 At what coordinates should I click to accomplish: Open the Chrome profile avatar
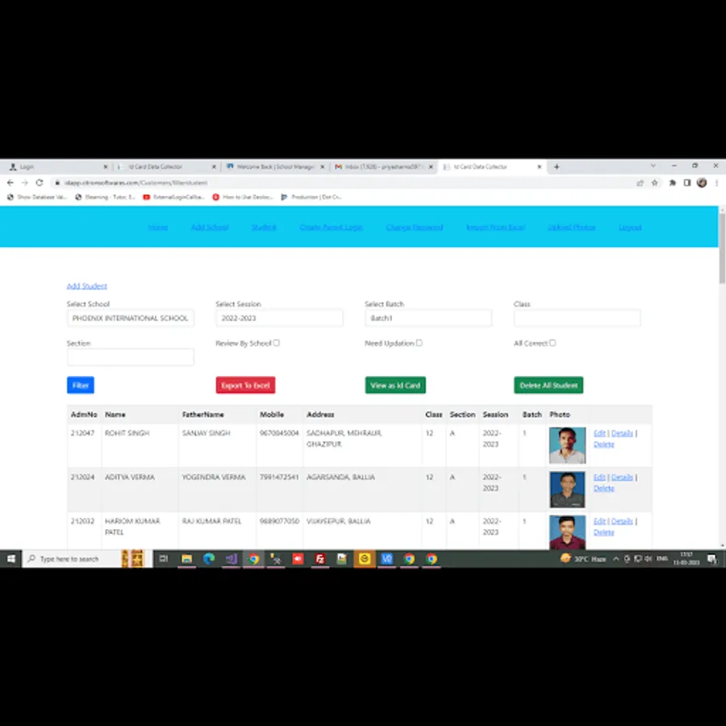pyautogui.click(x=702, y=183)
